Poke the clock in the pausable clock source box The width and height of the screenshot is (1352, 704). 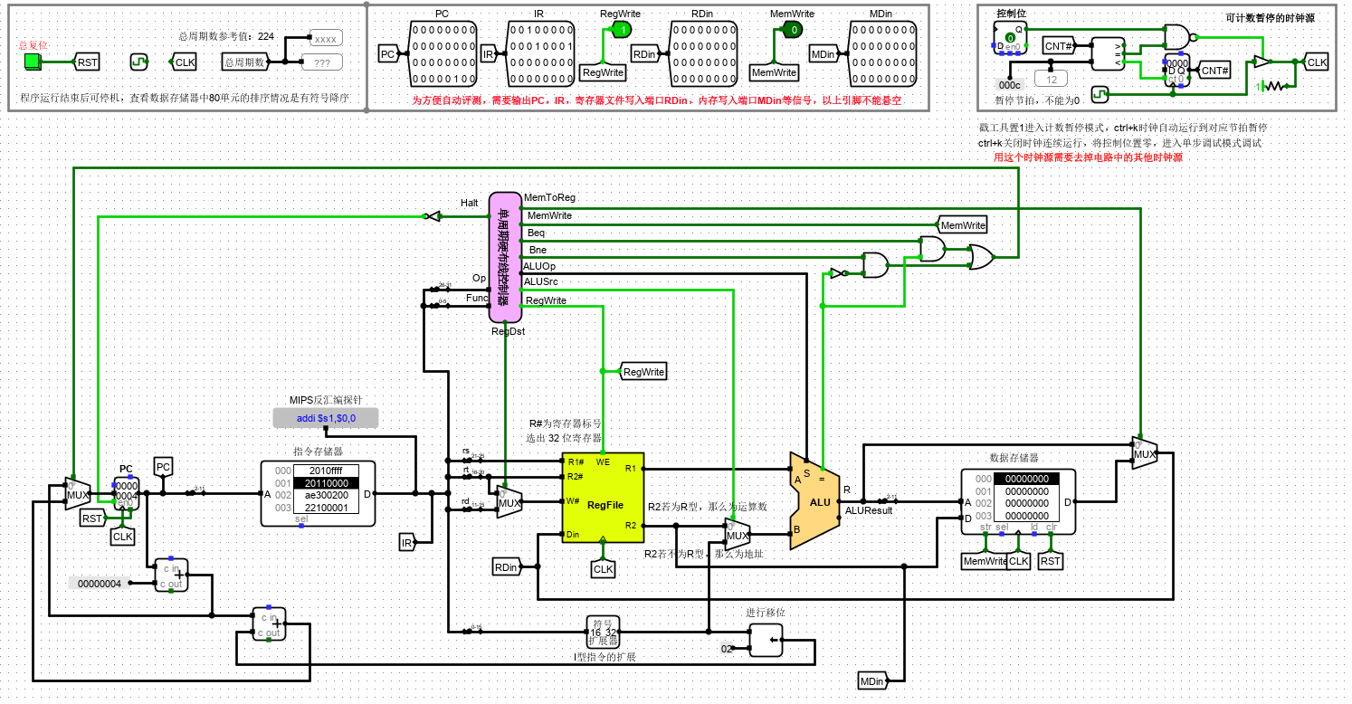(x=1099, y=93)
